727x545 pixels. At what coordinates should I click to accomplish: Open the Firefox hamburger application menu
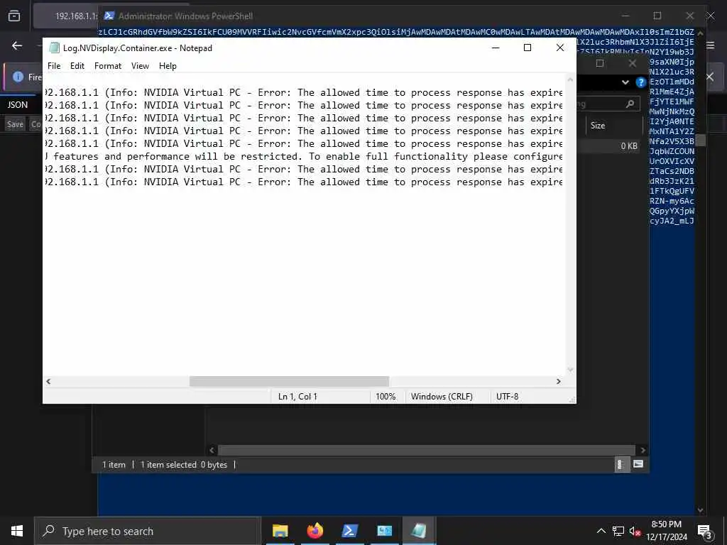click(710, 45)
